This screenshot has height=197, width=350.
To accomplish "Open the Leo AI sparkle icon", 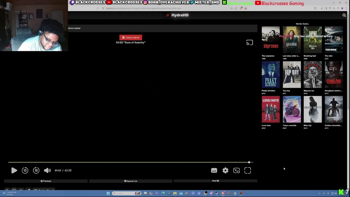I will [334, 8].
